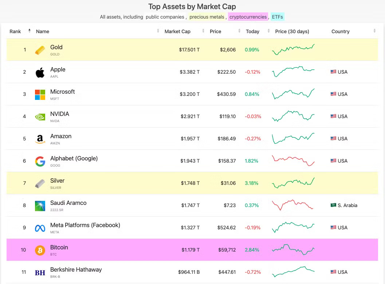Viewport: 385px width, 284px height.
Task: Click Berkshire Hathaway's 30-day price chart
Action: click(x=293, y=272)
